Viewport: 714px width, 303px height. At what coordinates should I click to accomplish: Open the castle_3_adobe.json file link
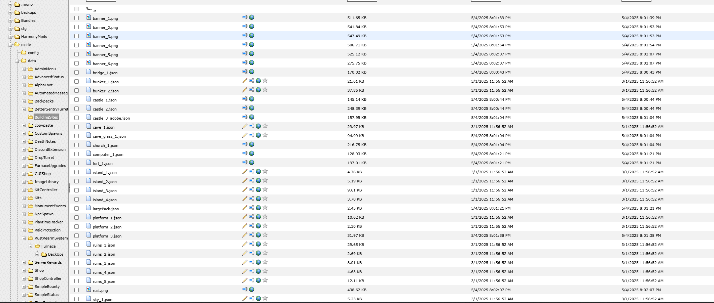click(111, 118)
